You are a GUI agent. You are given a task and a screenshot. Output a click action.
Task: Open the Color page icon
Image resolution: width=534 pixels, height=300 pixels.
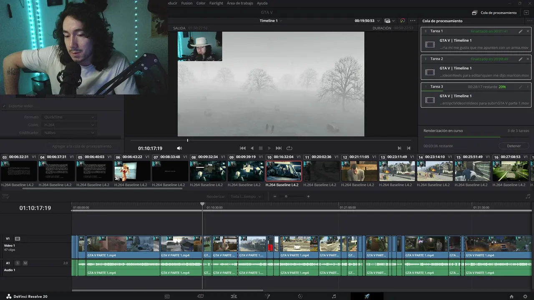[300, 296]
